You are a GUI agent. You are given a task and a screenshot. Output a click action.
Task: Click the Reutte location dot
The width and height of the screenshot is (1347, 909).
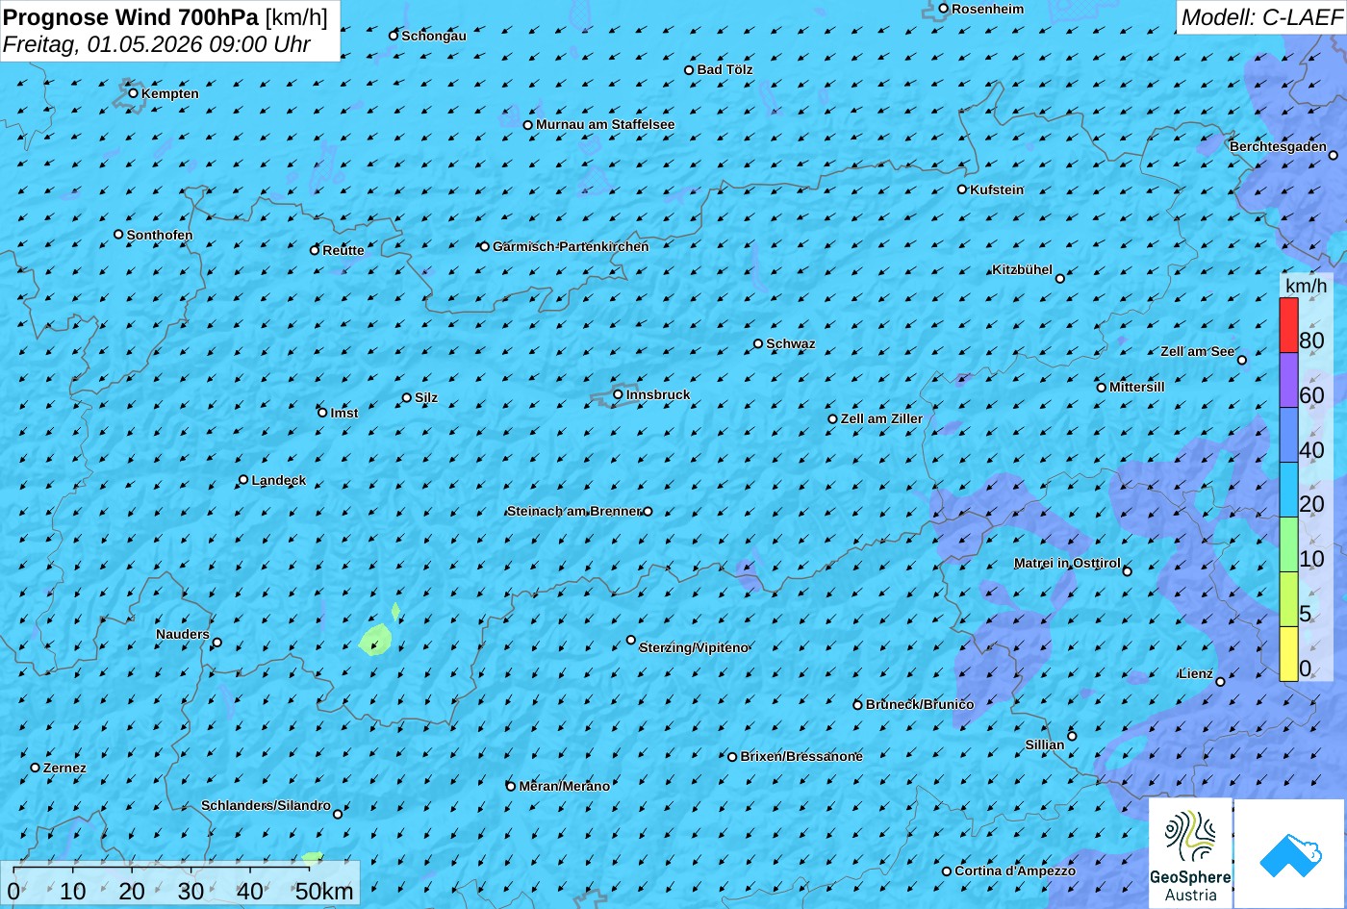315,250
